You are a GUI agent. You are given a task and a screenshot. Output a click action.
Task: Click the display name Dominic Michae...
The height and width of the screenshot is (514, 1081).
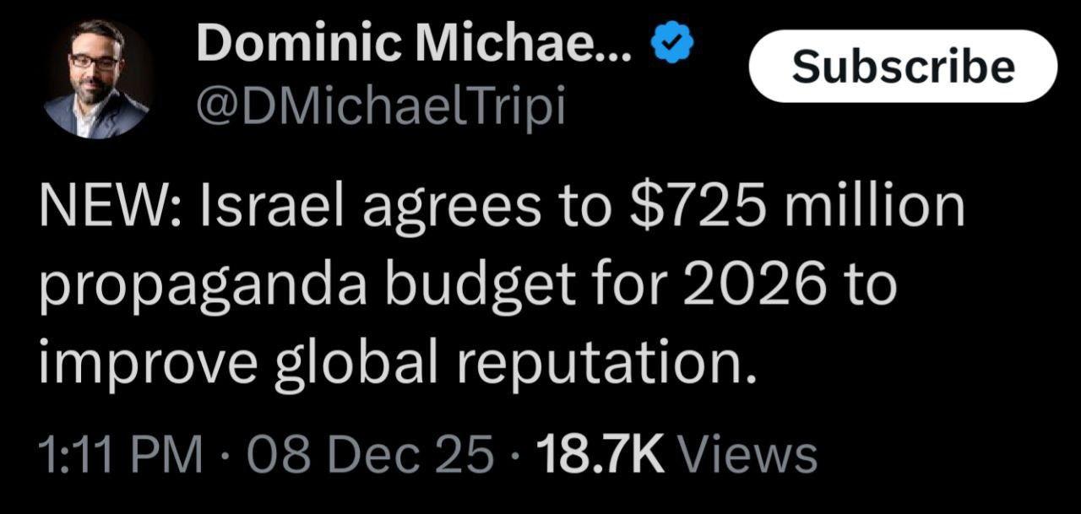point(414,43)
